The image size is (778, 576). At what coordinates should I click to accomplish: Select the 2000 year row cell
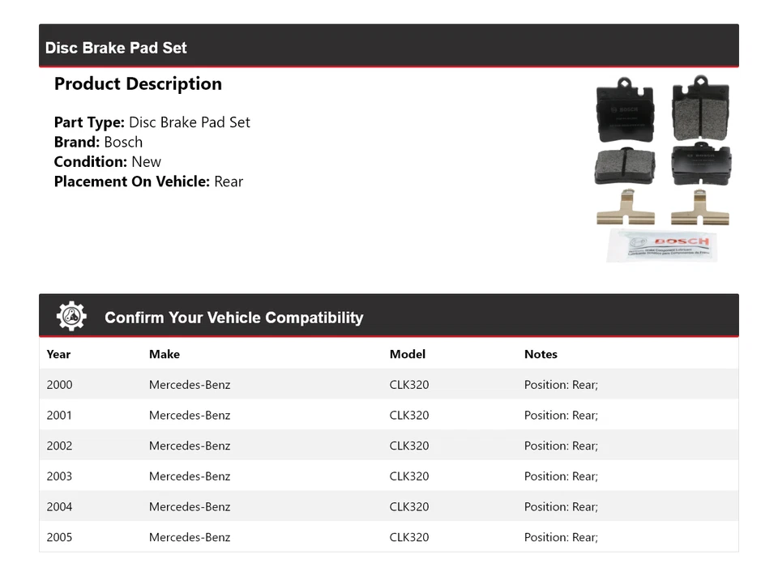[59, 385]
